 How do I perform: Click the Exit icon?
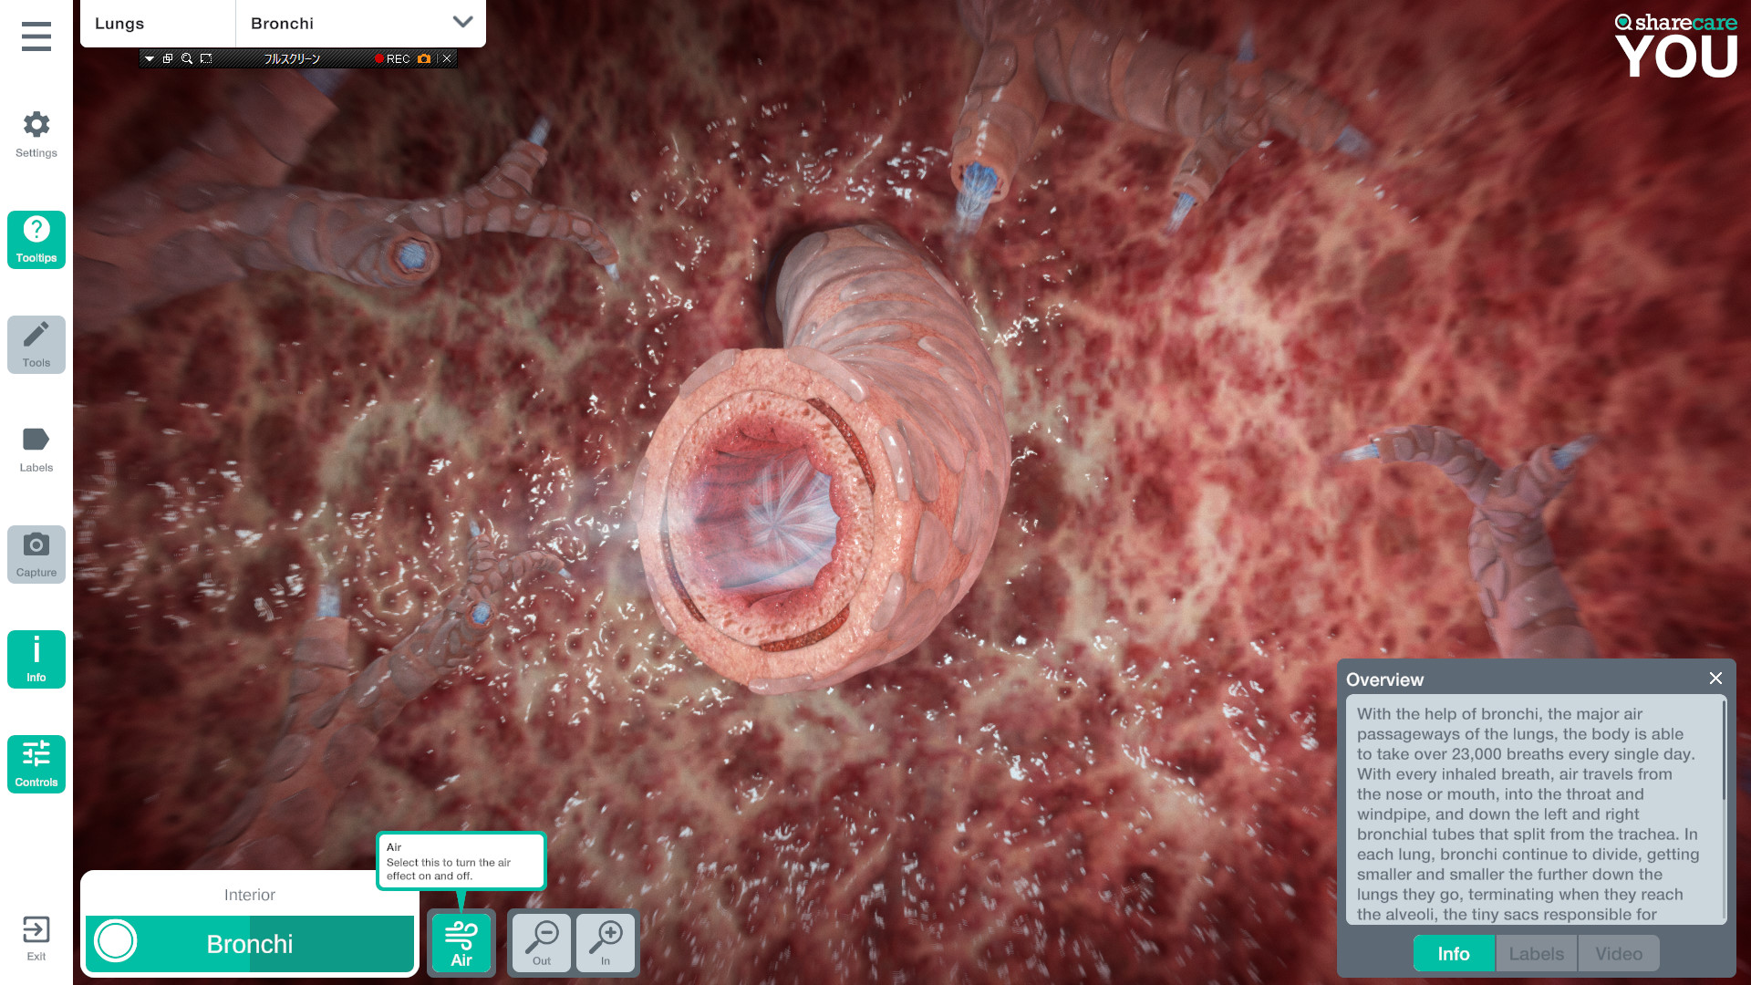pos(36,938)
